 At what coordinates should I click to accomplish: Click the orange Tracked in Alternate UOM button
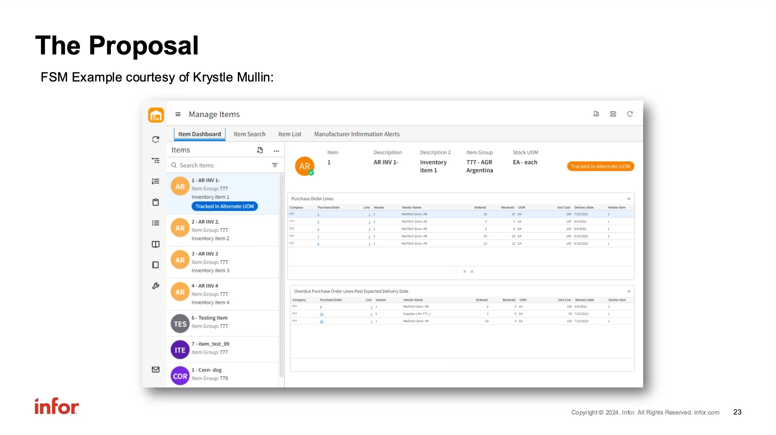pyautogui.click(x=600, y=166)
